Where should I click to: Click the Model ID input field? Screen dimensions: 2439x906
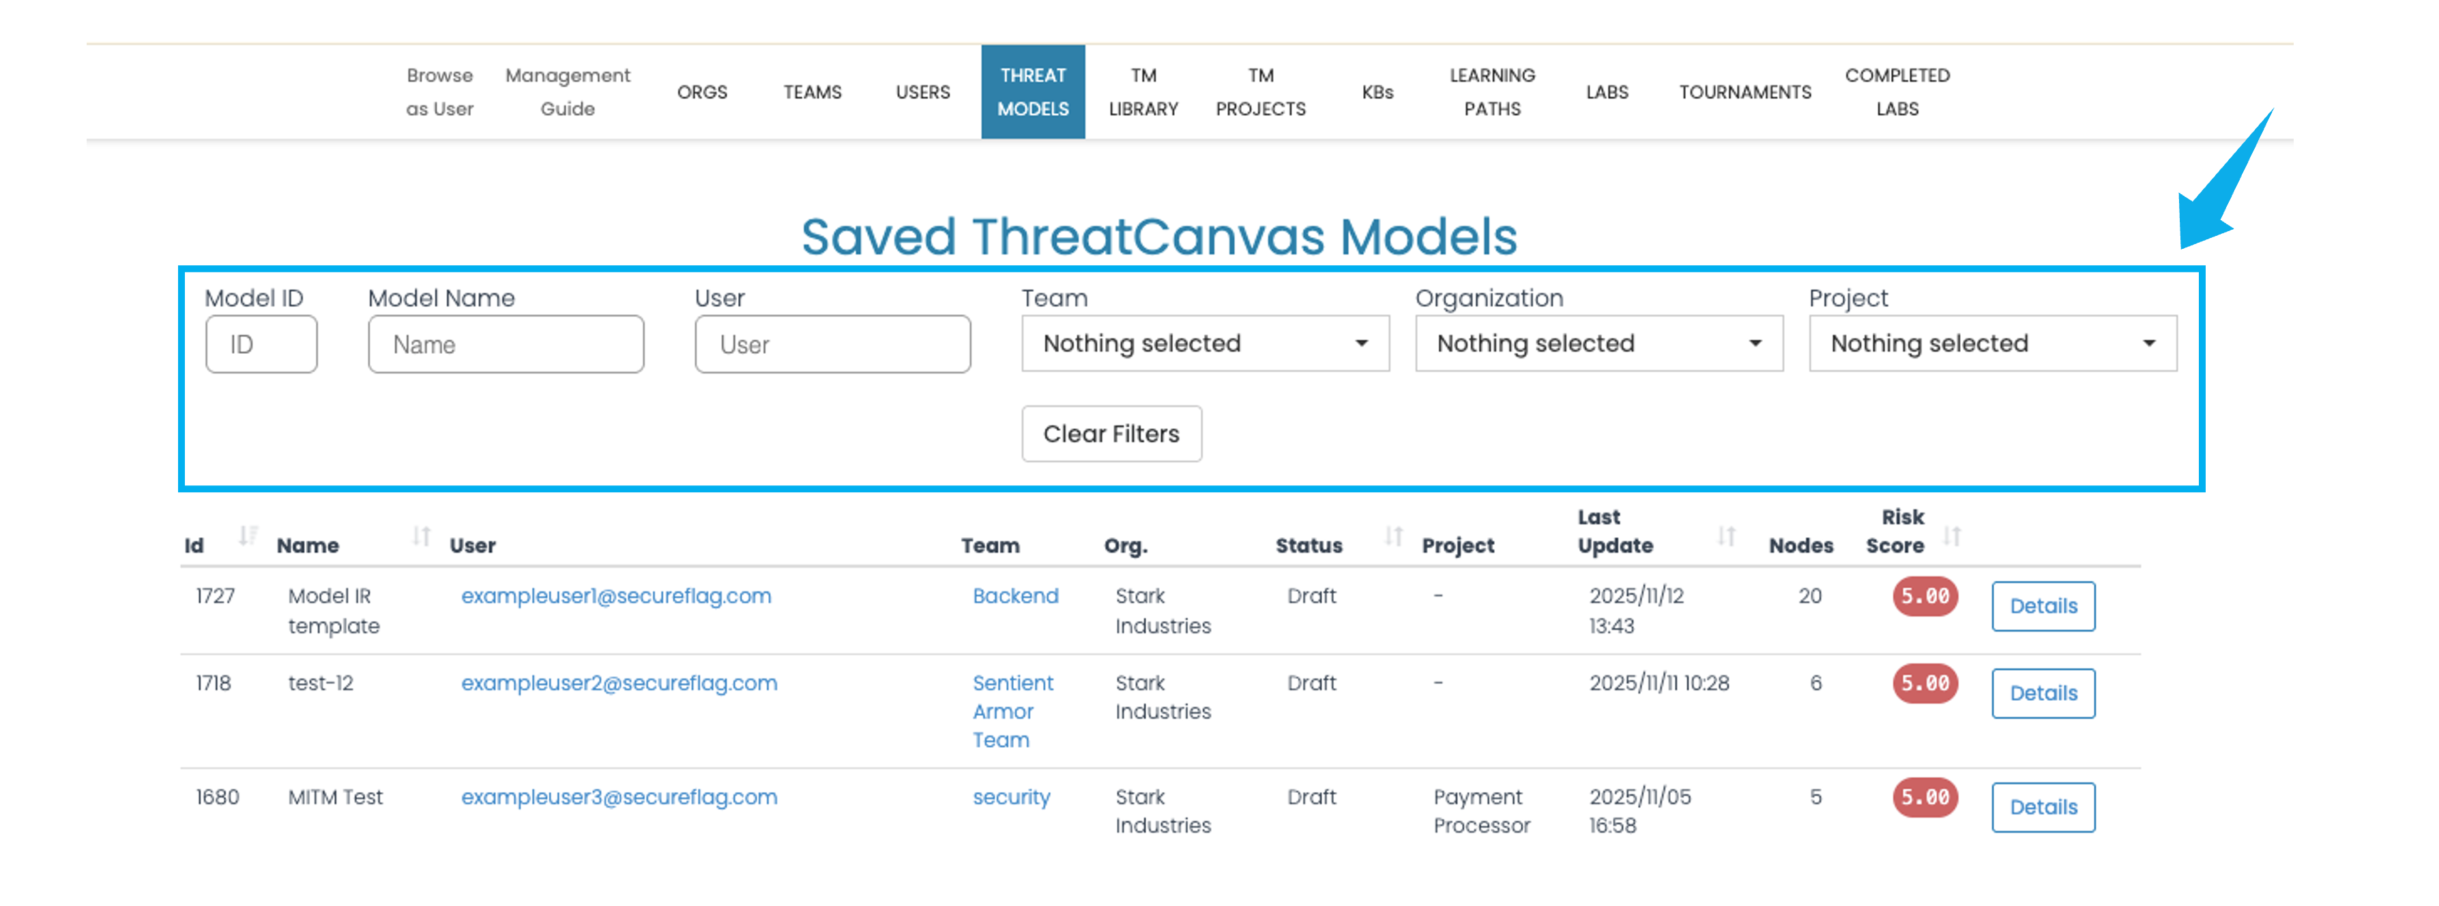pos(261,344)
